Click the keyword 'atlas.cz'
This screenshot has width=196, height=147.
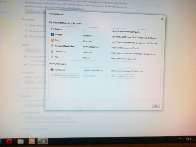tap(86, 58)
